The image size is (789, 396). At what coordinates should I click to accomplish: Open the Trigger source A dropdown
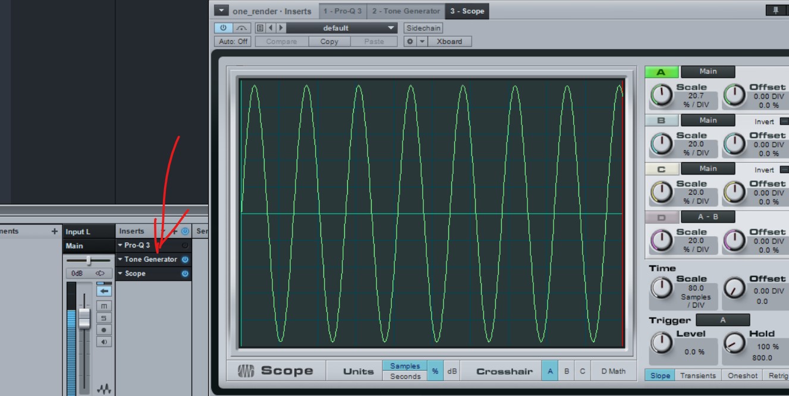[723, 321]
